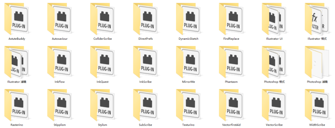This screenshot has height=128, width=335.
Task: Select the Photoshop 滤镜 folder icon
Action: click(x=317, y=62)
